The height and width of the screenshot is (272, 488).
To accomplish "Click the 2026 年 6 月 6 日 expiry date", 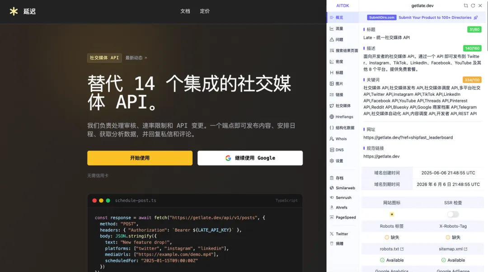I will (448, 184).
